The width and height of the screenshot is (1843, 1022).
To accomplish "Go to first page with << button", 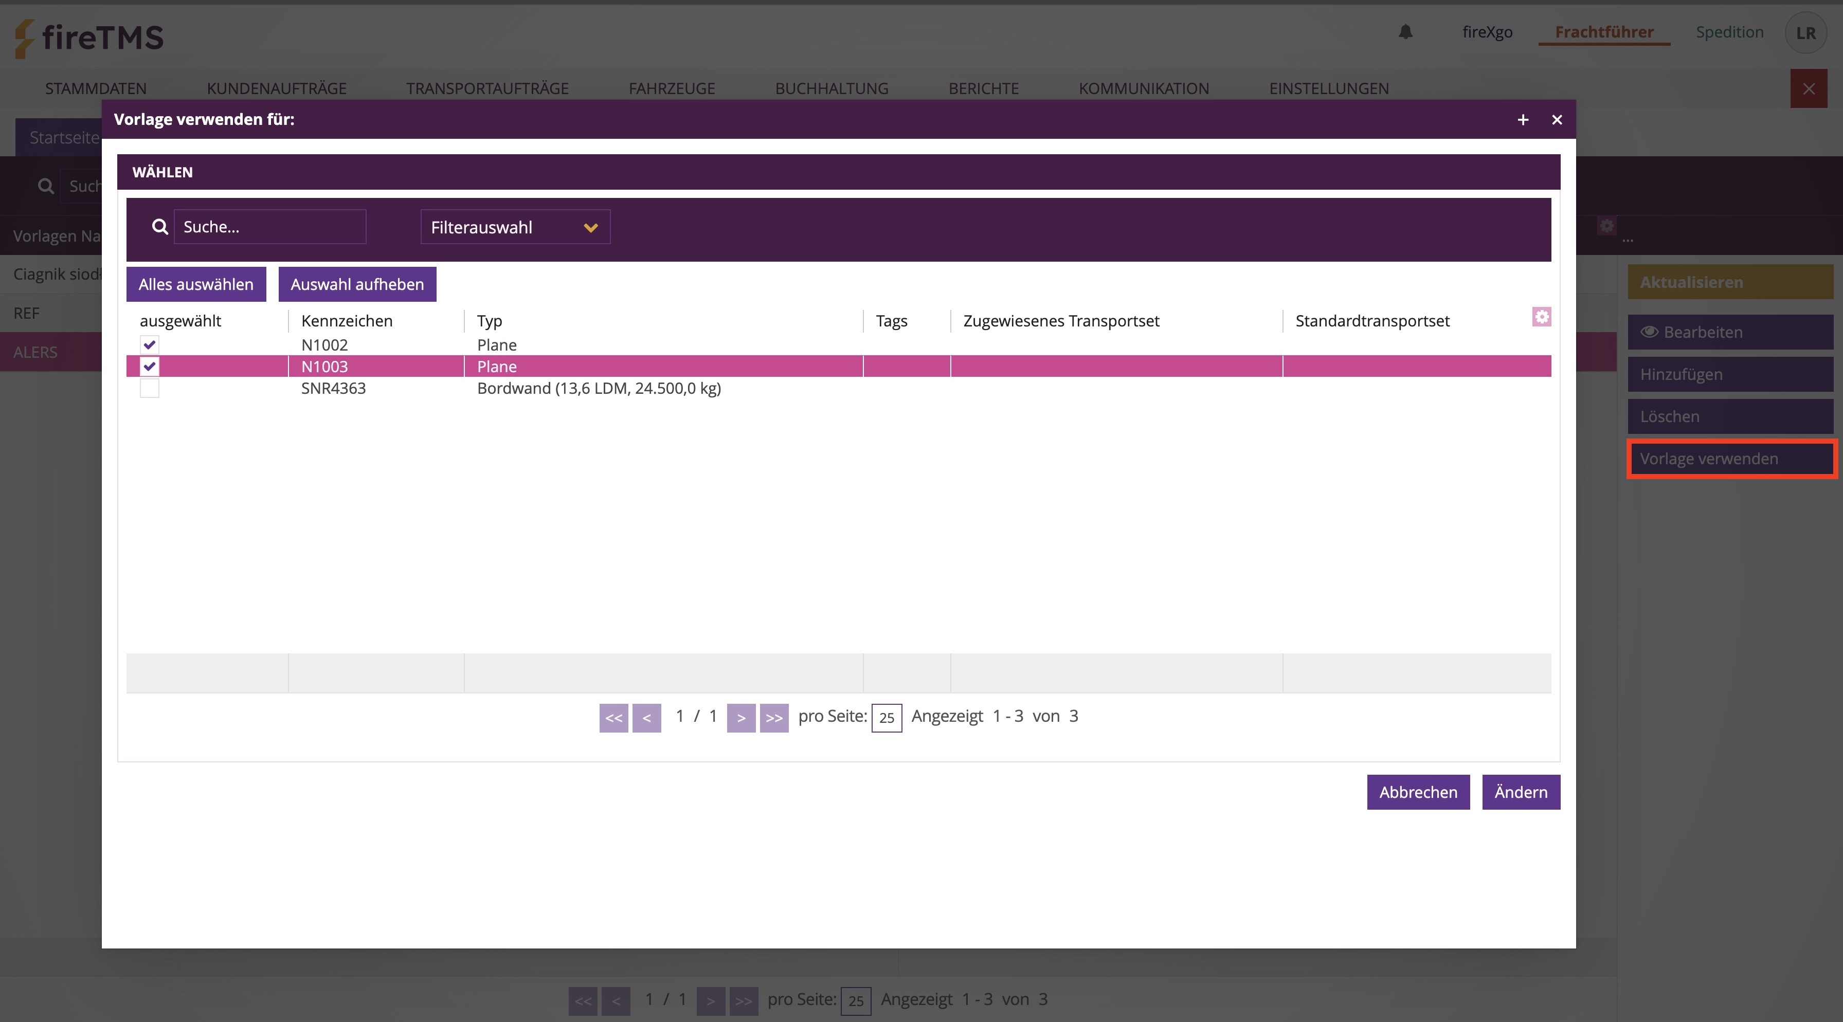I will [x=613, y=717].
